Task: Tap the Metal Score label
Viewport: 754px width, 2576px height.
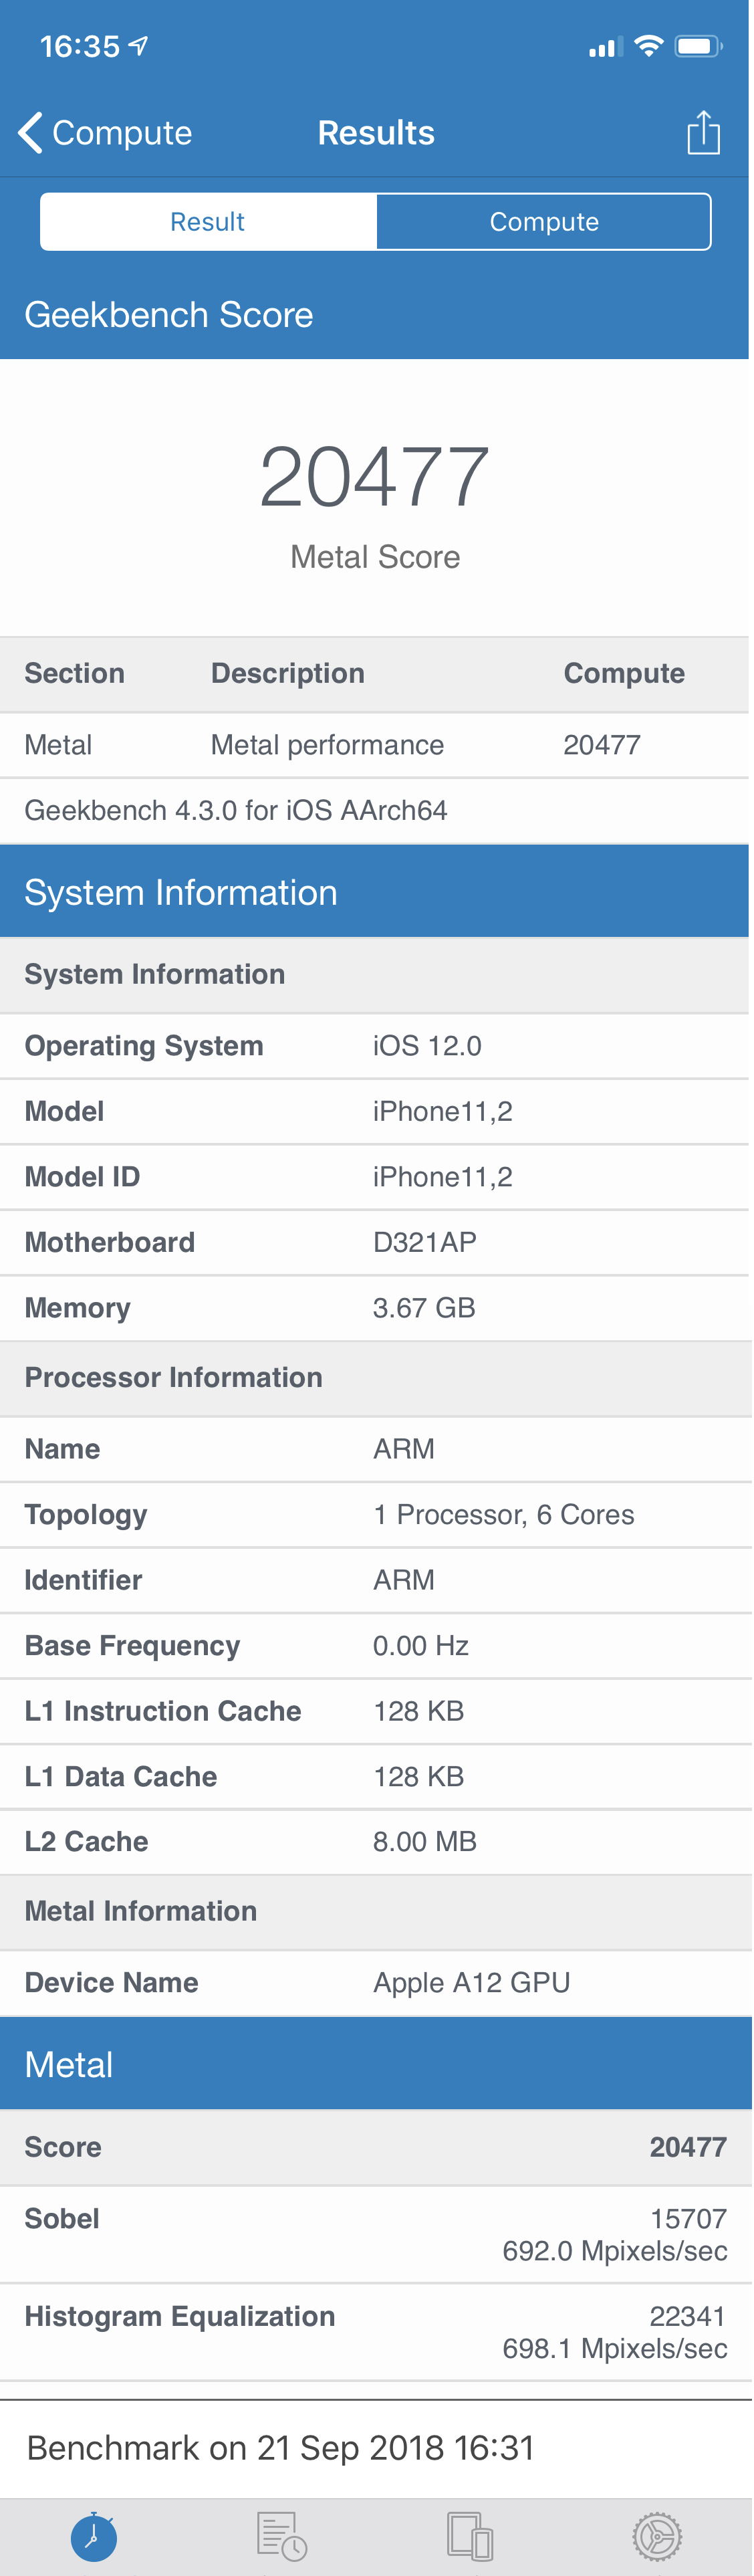Action: [375, 557]
